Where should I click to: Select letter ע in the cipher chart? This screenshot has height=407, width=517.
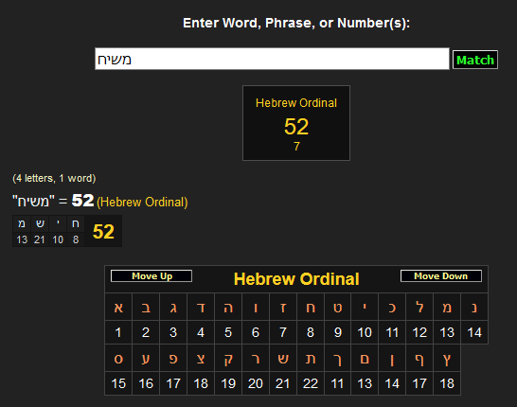146,359
